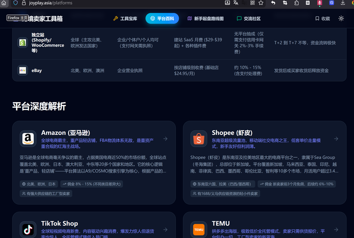The width and height of the screenshot is (354, 238).
Task: Switch to 新手起盘路线图 tab
Action: [205, 19]
